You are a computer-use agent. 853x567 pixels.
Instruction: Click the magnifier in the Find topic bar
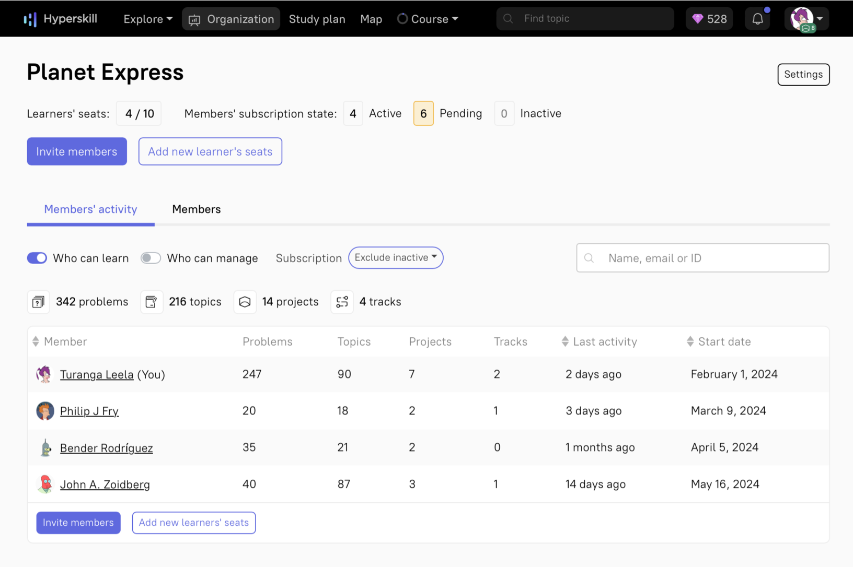(x=508, y=18)
